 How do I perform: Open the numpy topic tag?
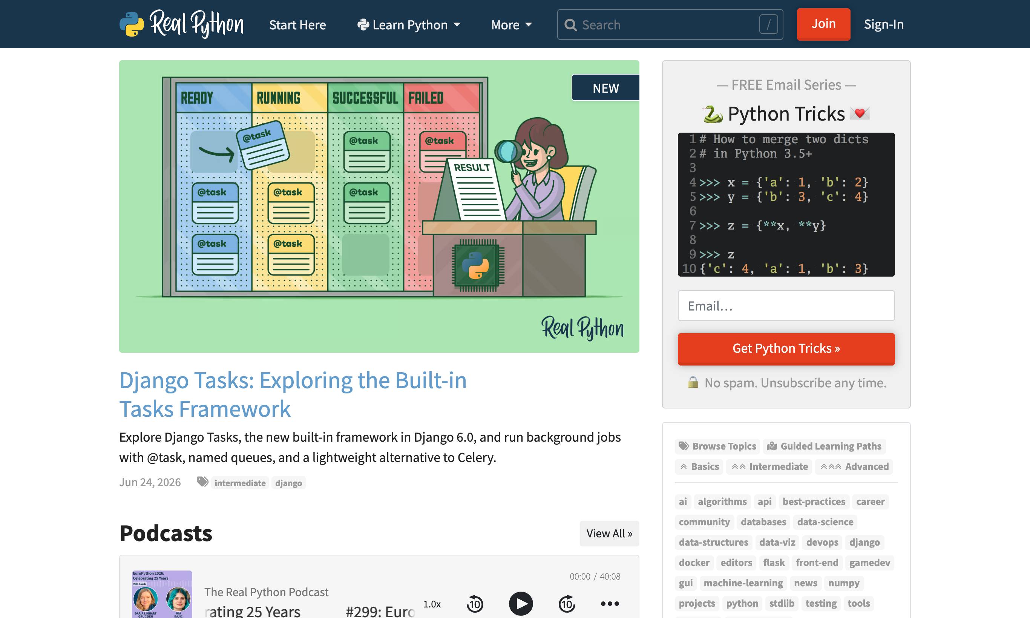843,583
